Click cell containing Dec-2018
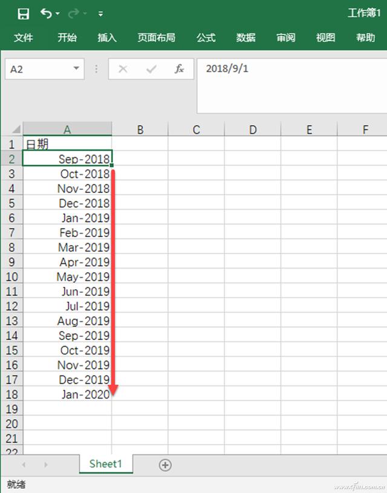 point(67,203)
